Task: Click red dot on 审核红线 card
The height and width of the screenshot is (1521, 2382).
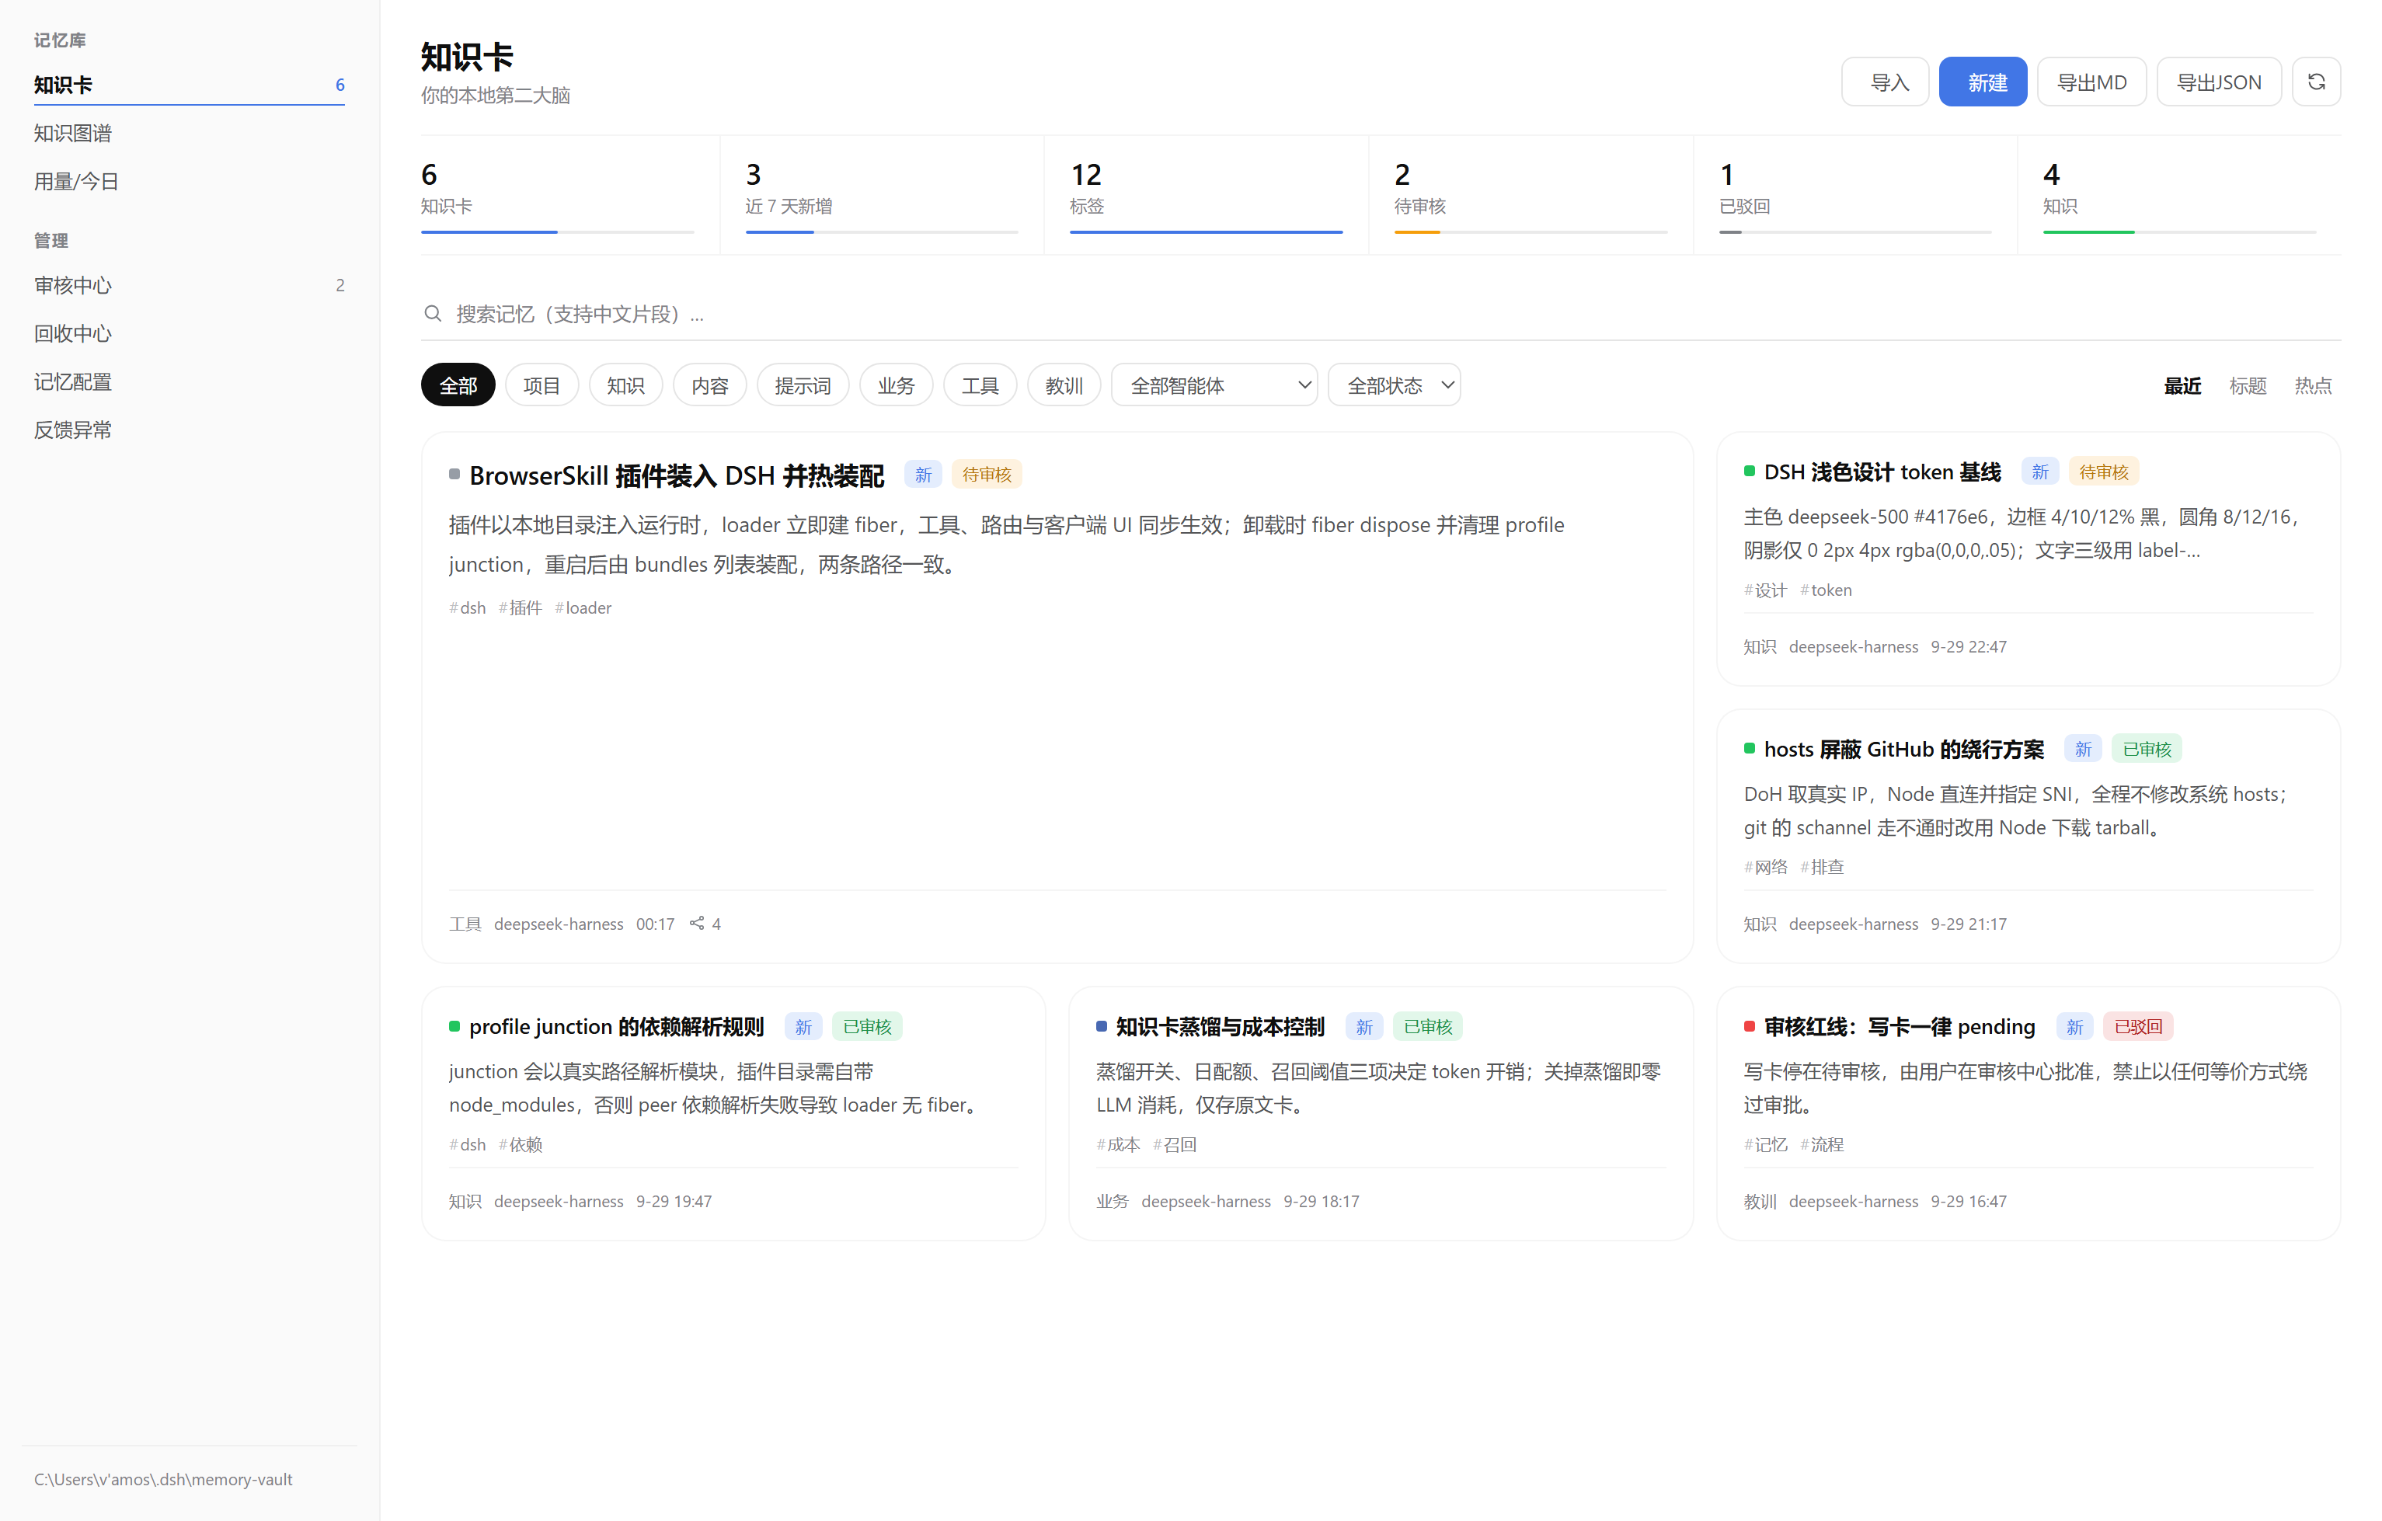Action: pyautogui.click(x=1749, y=1026)
